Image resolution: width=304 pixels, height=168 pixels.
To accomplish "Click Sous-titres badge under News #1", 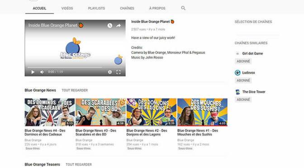I will point(185,149).
